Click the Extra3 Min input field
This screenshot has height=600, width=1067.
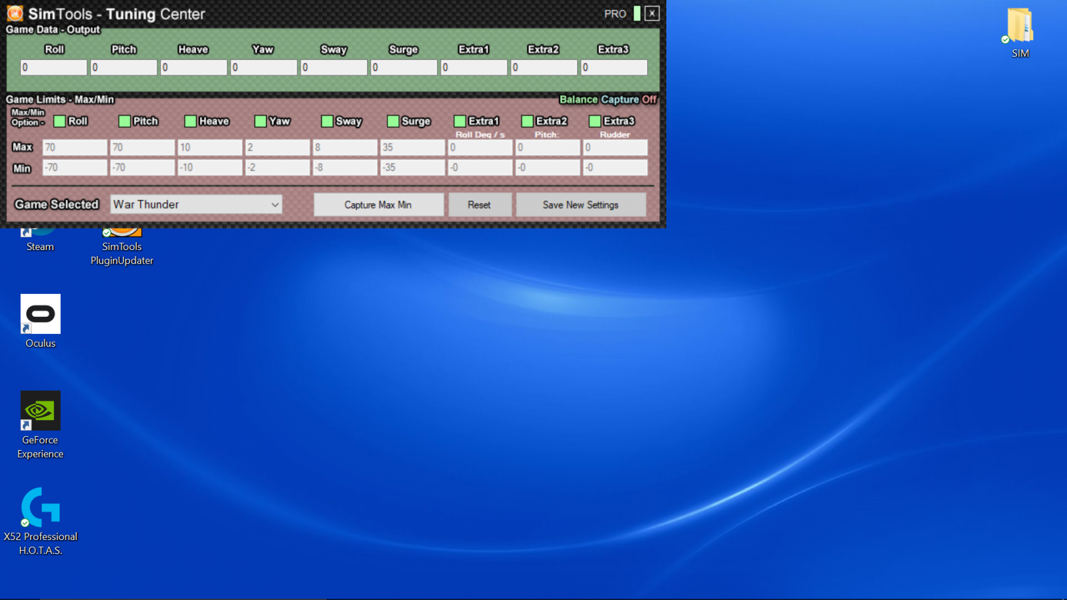point(616,167)
